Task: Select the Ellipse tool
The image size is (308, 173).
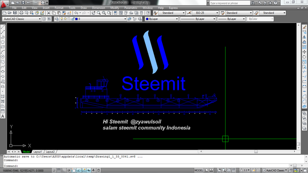Action: [3, 72]
